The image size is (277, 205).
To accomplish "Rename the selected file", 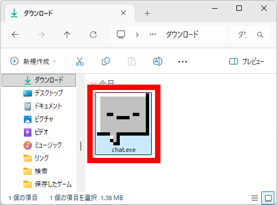I will click(x=158, y=61).
